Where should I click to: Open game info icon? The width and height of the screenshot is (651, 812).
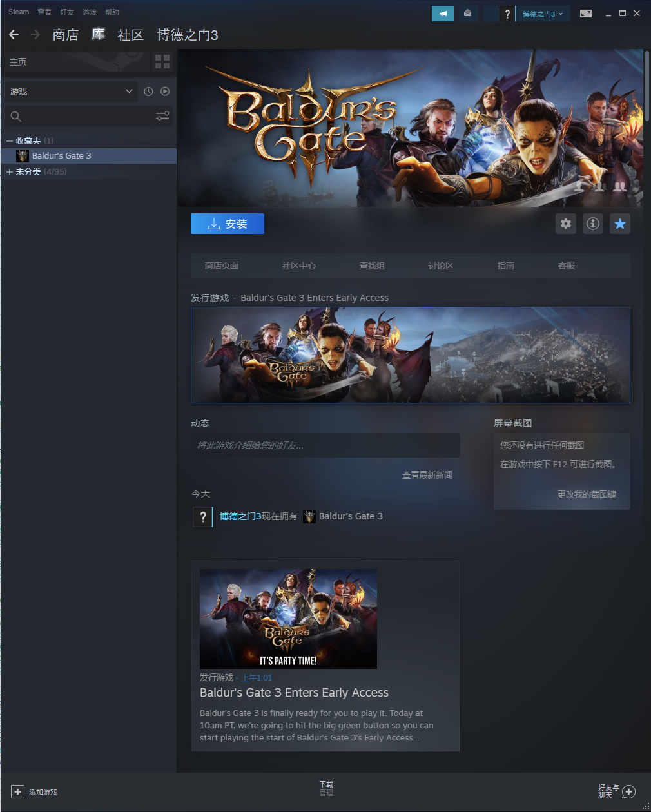coord(593,224)
